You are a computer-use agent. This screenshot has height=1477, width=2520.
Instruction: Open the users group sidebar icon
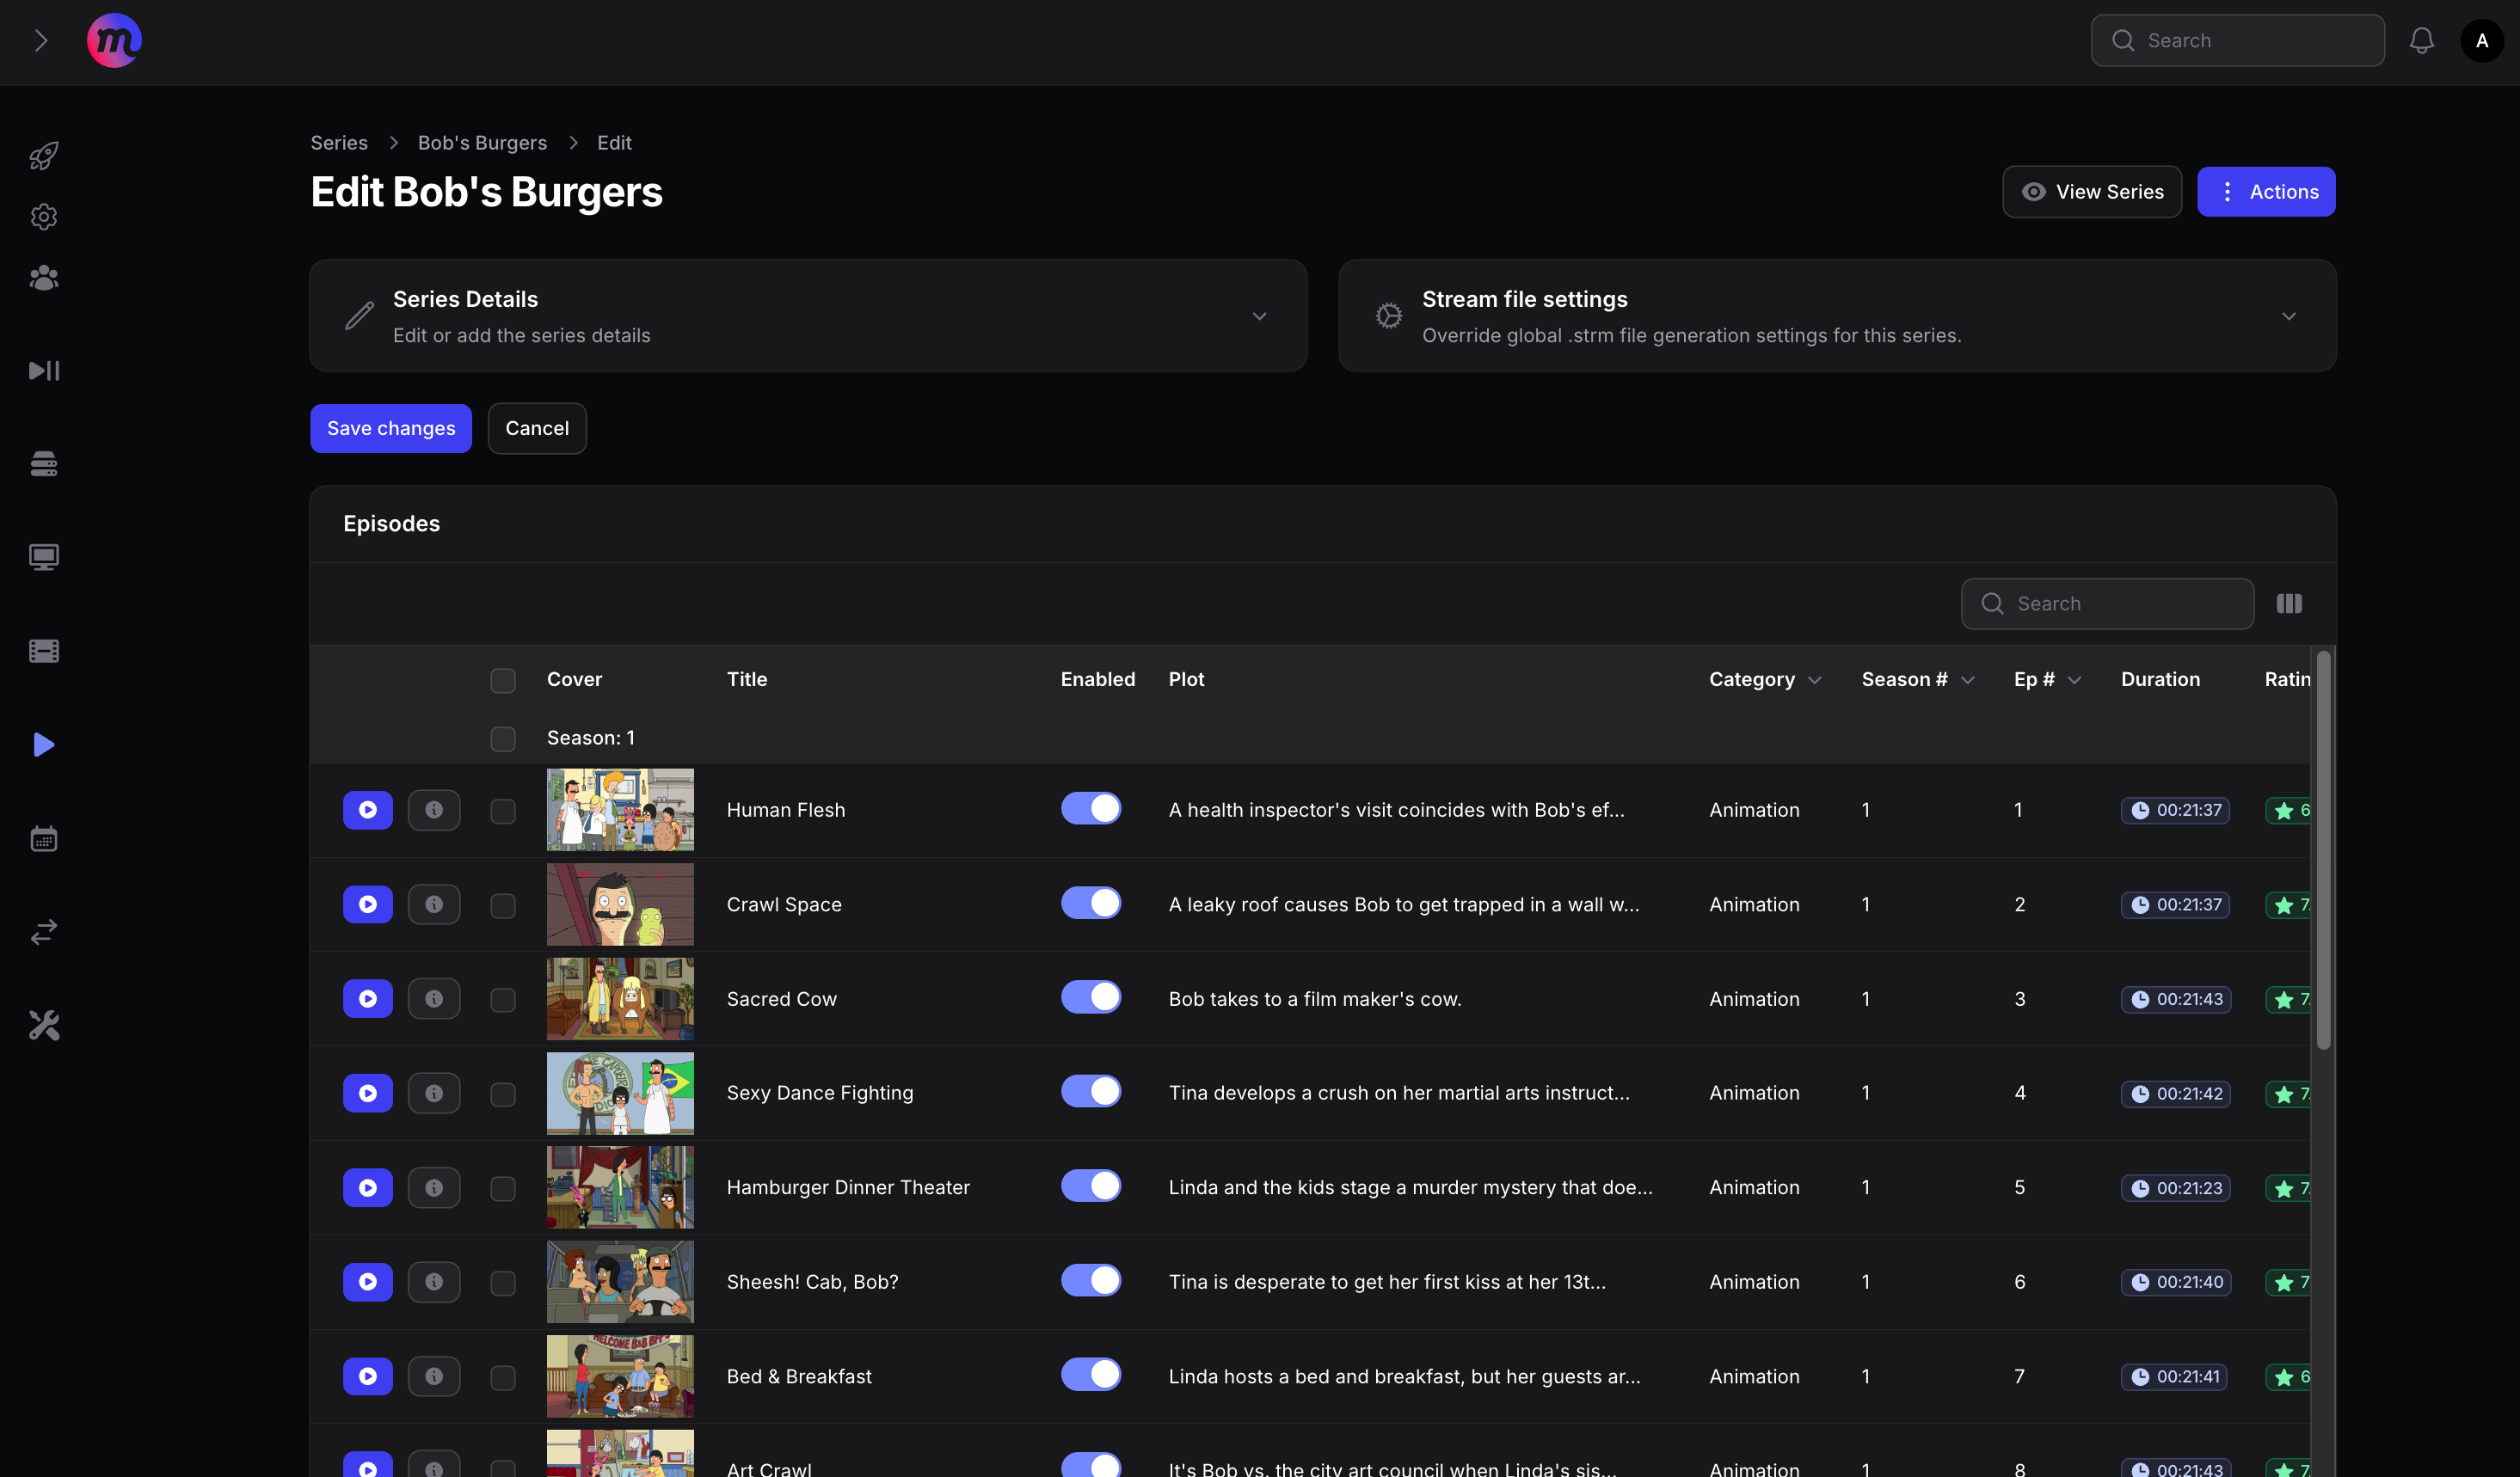[43, 279]
